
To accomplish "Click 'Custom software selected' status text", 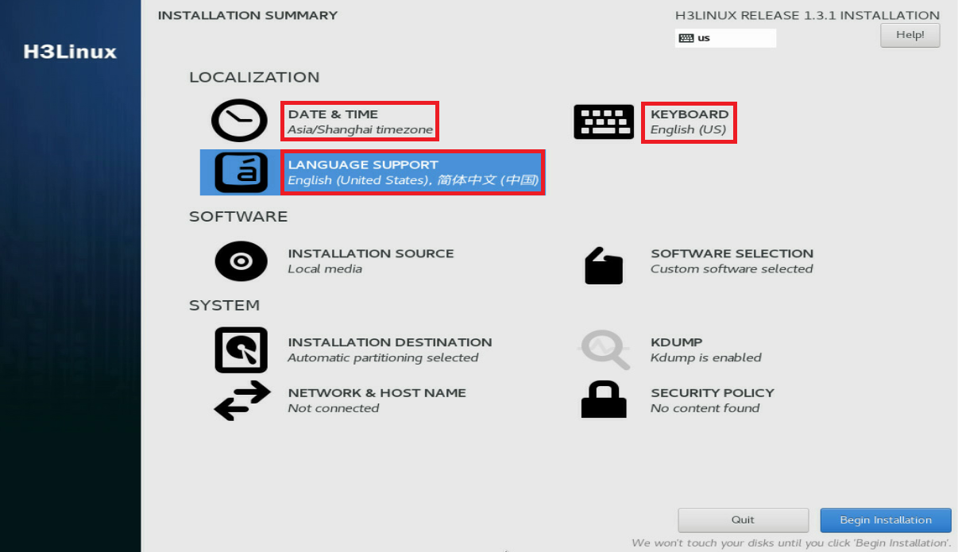I will click(x=732, y=269).
